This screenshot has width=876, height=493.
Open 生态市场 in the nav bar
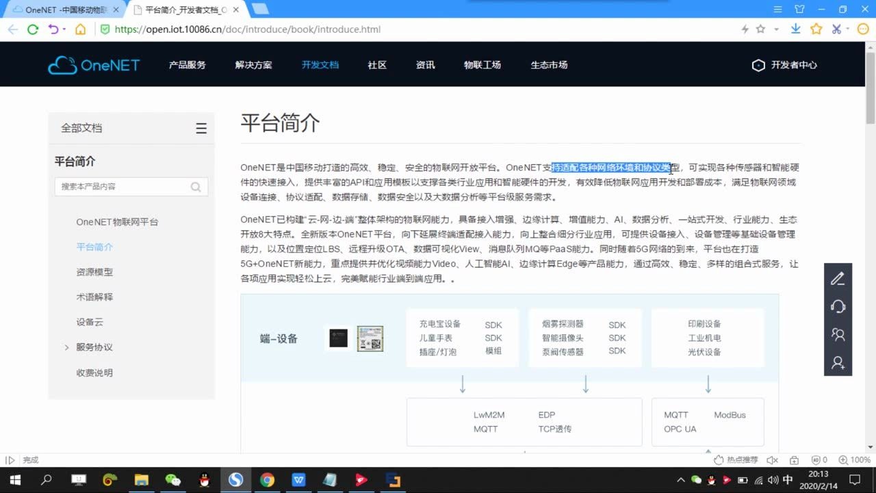click(x=549, y=65)
